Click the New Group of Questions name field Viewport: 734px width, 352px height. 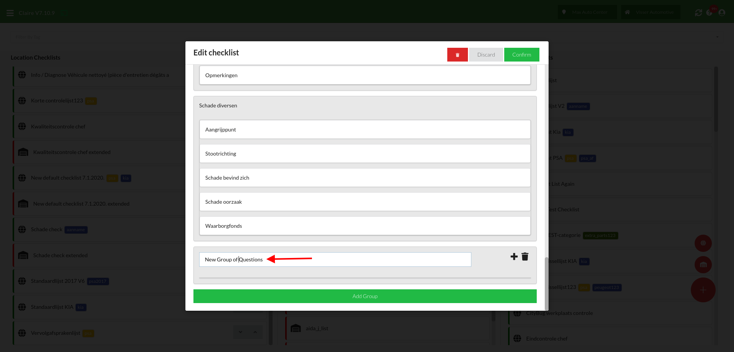click(x=335, y=260)
